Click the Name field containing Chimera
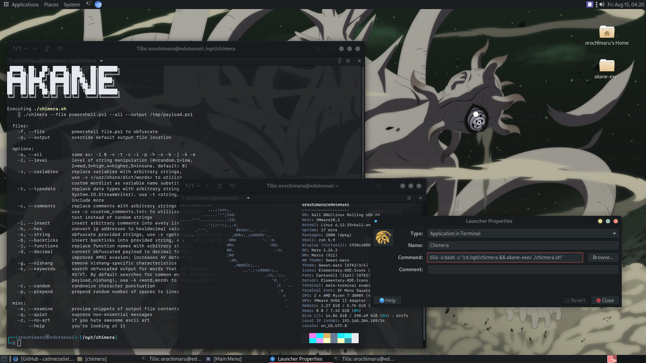The image size is (646, 363). click(x=523, y=246)
